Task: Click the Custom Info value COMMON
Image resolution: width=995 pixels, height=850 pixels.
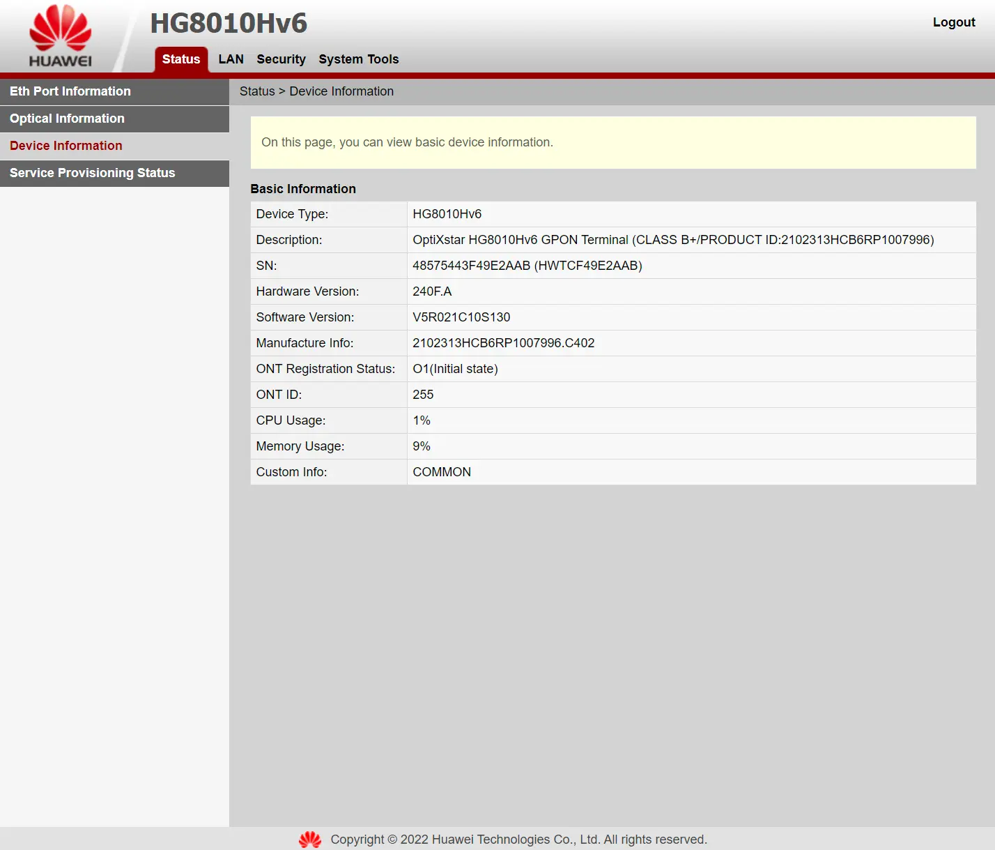Action: [x=442, y=472]
